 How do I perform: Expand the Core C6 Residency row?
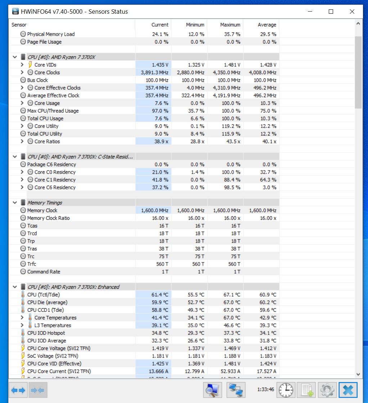pyautogui.click(x=22, y=187)
